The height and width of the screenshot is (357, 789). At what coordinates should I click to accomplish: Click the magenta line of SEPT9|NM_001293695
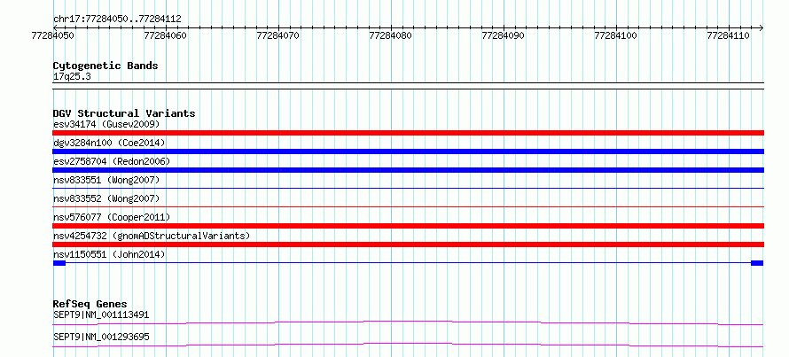[408, 345]
